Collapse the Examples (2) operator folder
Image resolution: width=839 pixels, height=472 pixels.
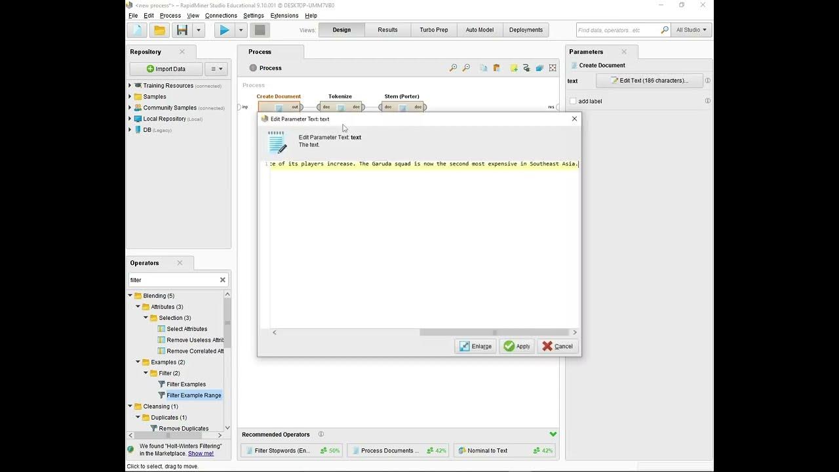coord(138,362)
